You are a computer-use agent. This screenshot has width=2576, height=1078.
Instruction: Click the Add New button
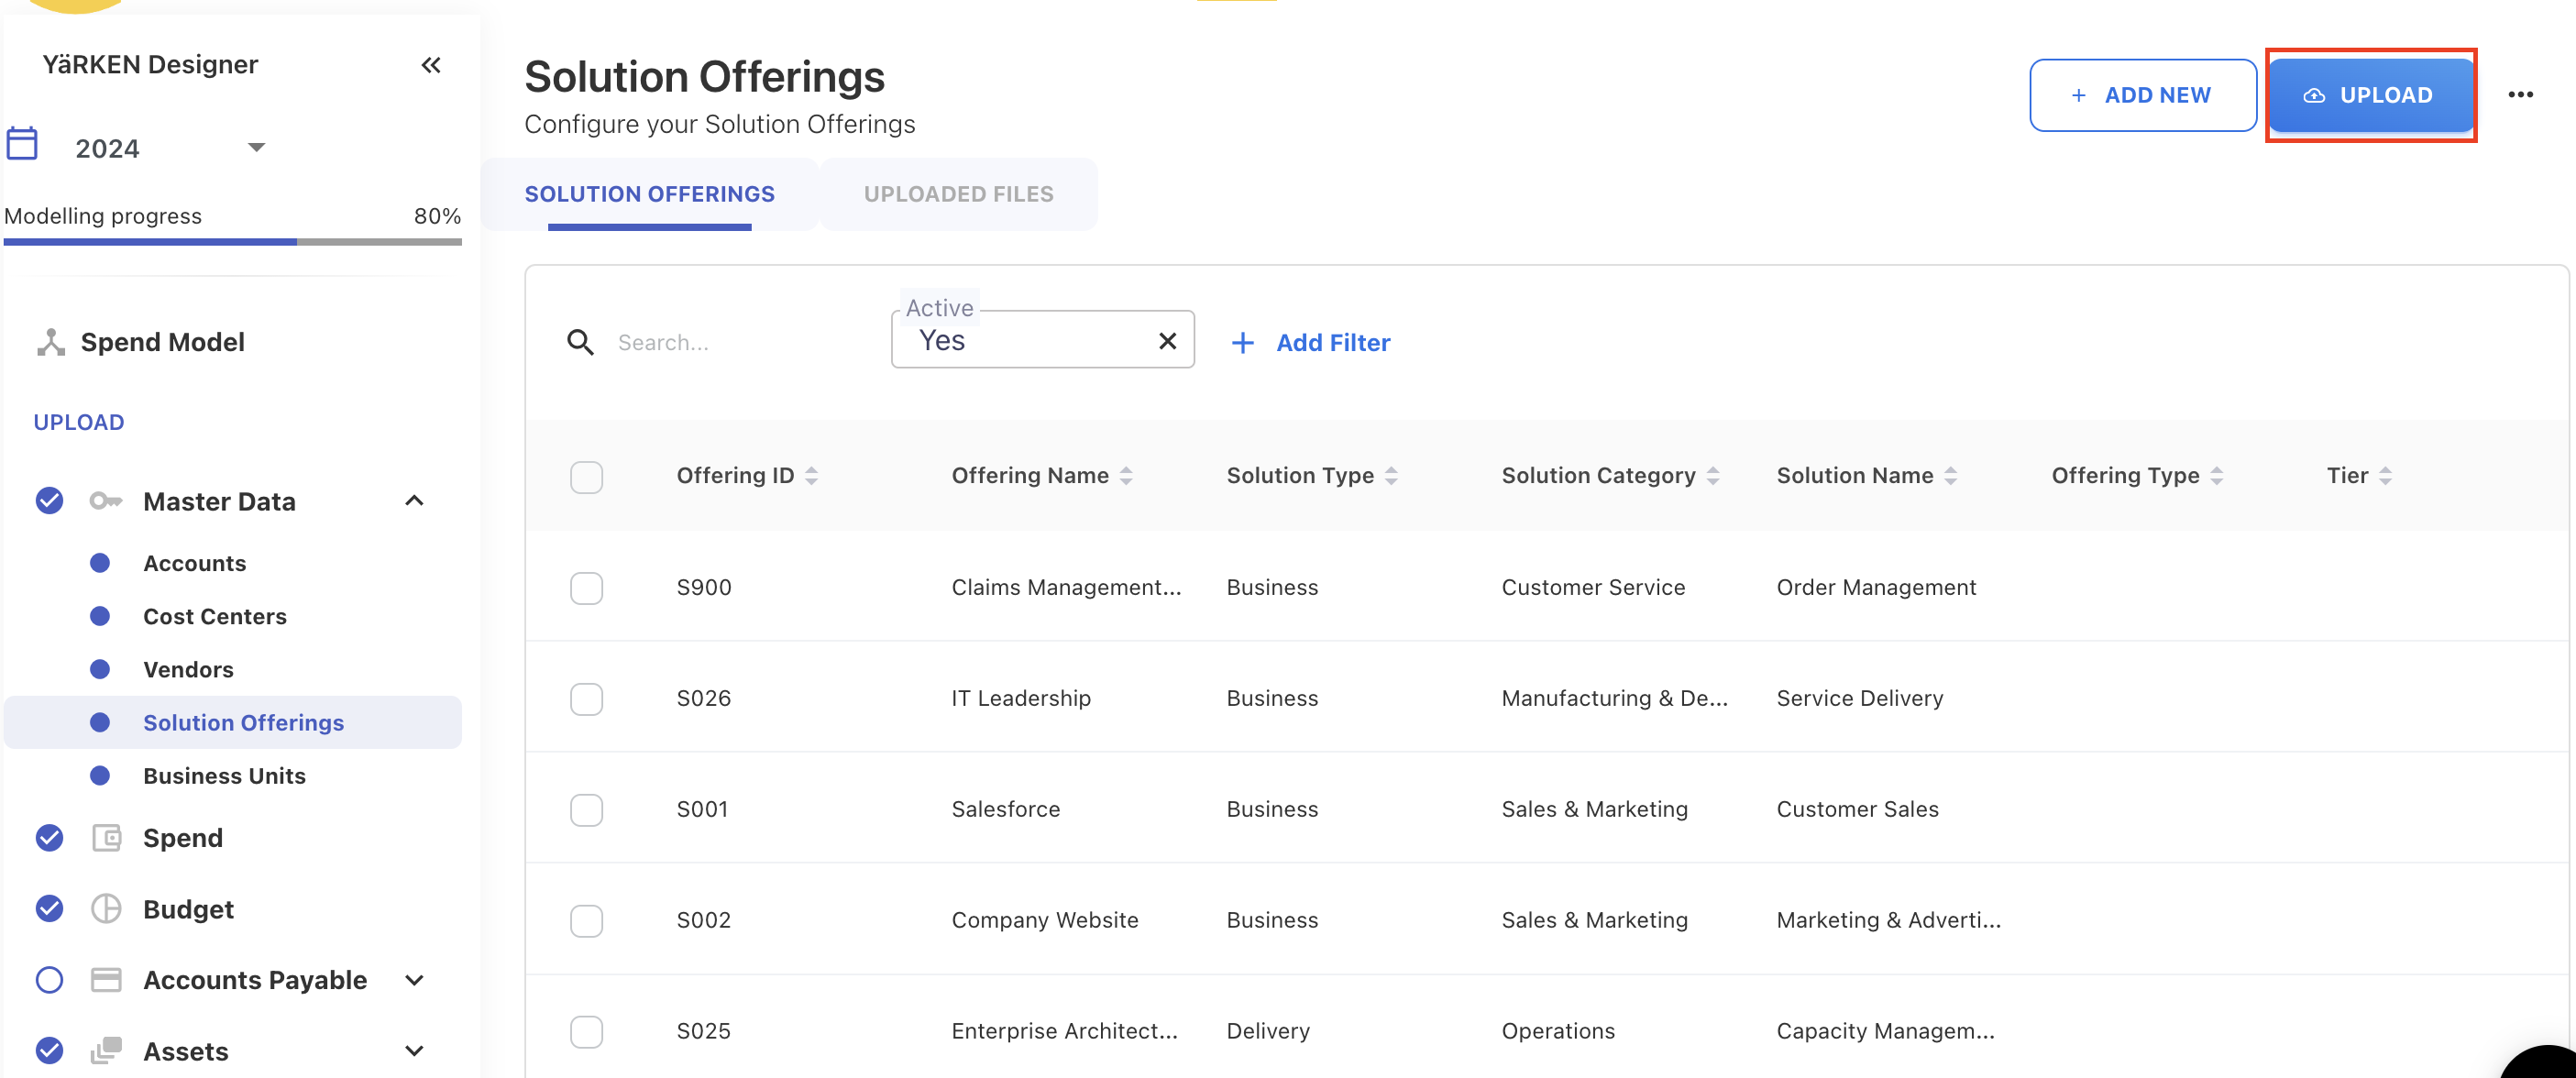click(2142, 95)
